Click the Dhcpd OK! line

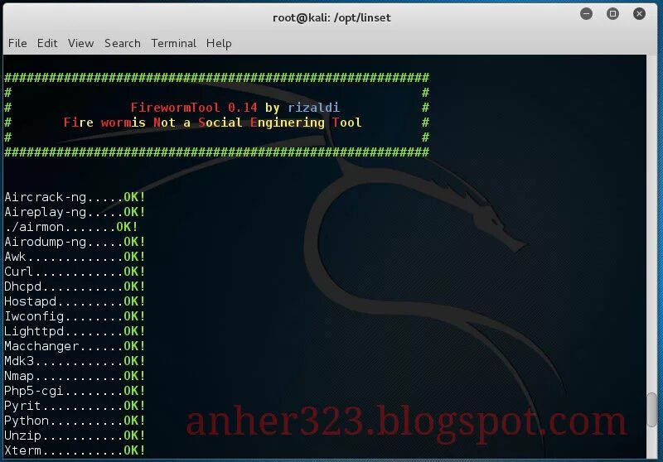[x=75, y=286]
